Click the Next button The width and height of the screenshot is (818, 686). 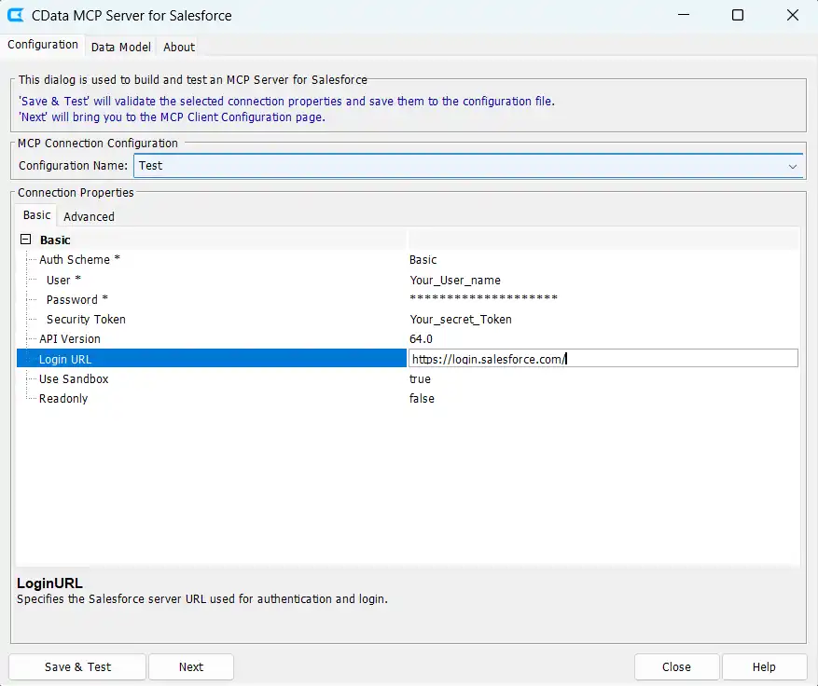[x=191, y=666]
